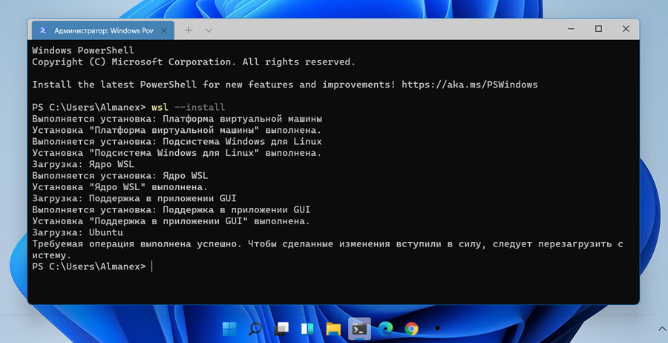
Task: Click the final PS C:\Users\Almanex> prompt
Action: point(88,267)
